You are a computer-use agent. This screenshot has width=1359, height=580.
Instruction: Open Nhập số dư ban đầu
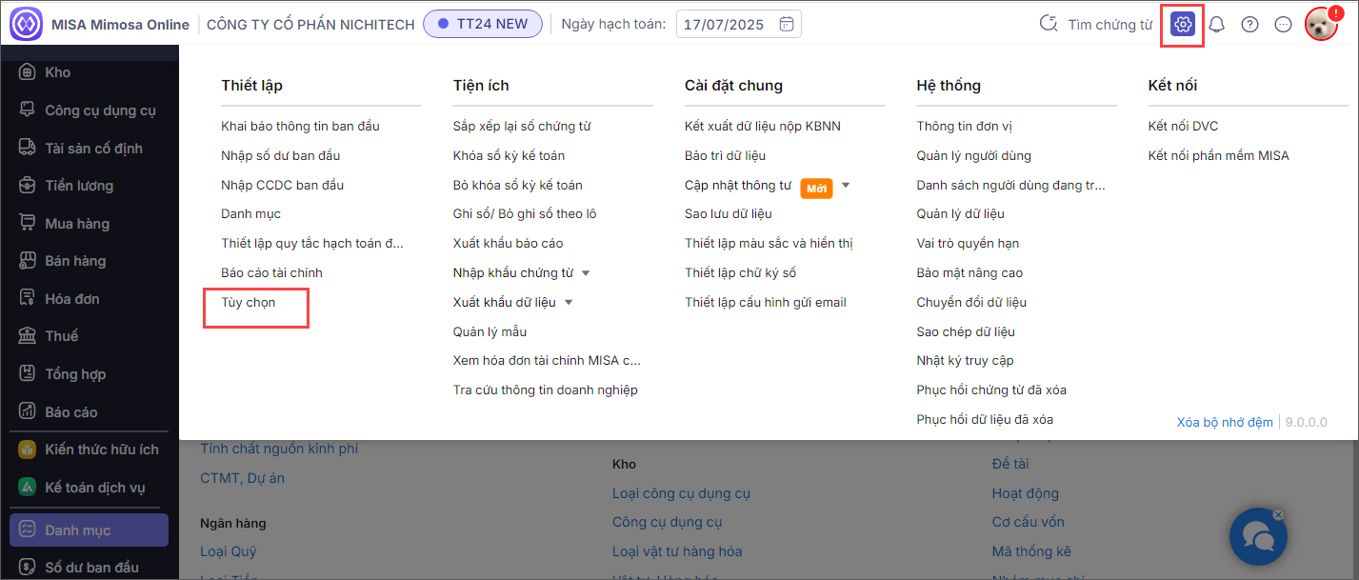(x=281, y=155)
